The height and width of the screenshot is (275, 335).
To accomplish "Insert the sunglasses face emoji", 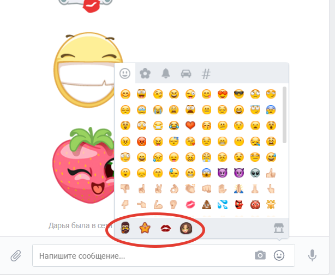I will coord(238,94).
